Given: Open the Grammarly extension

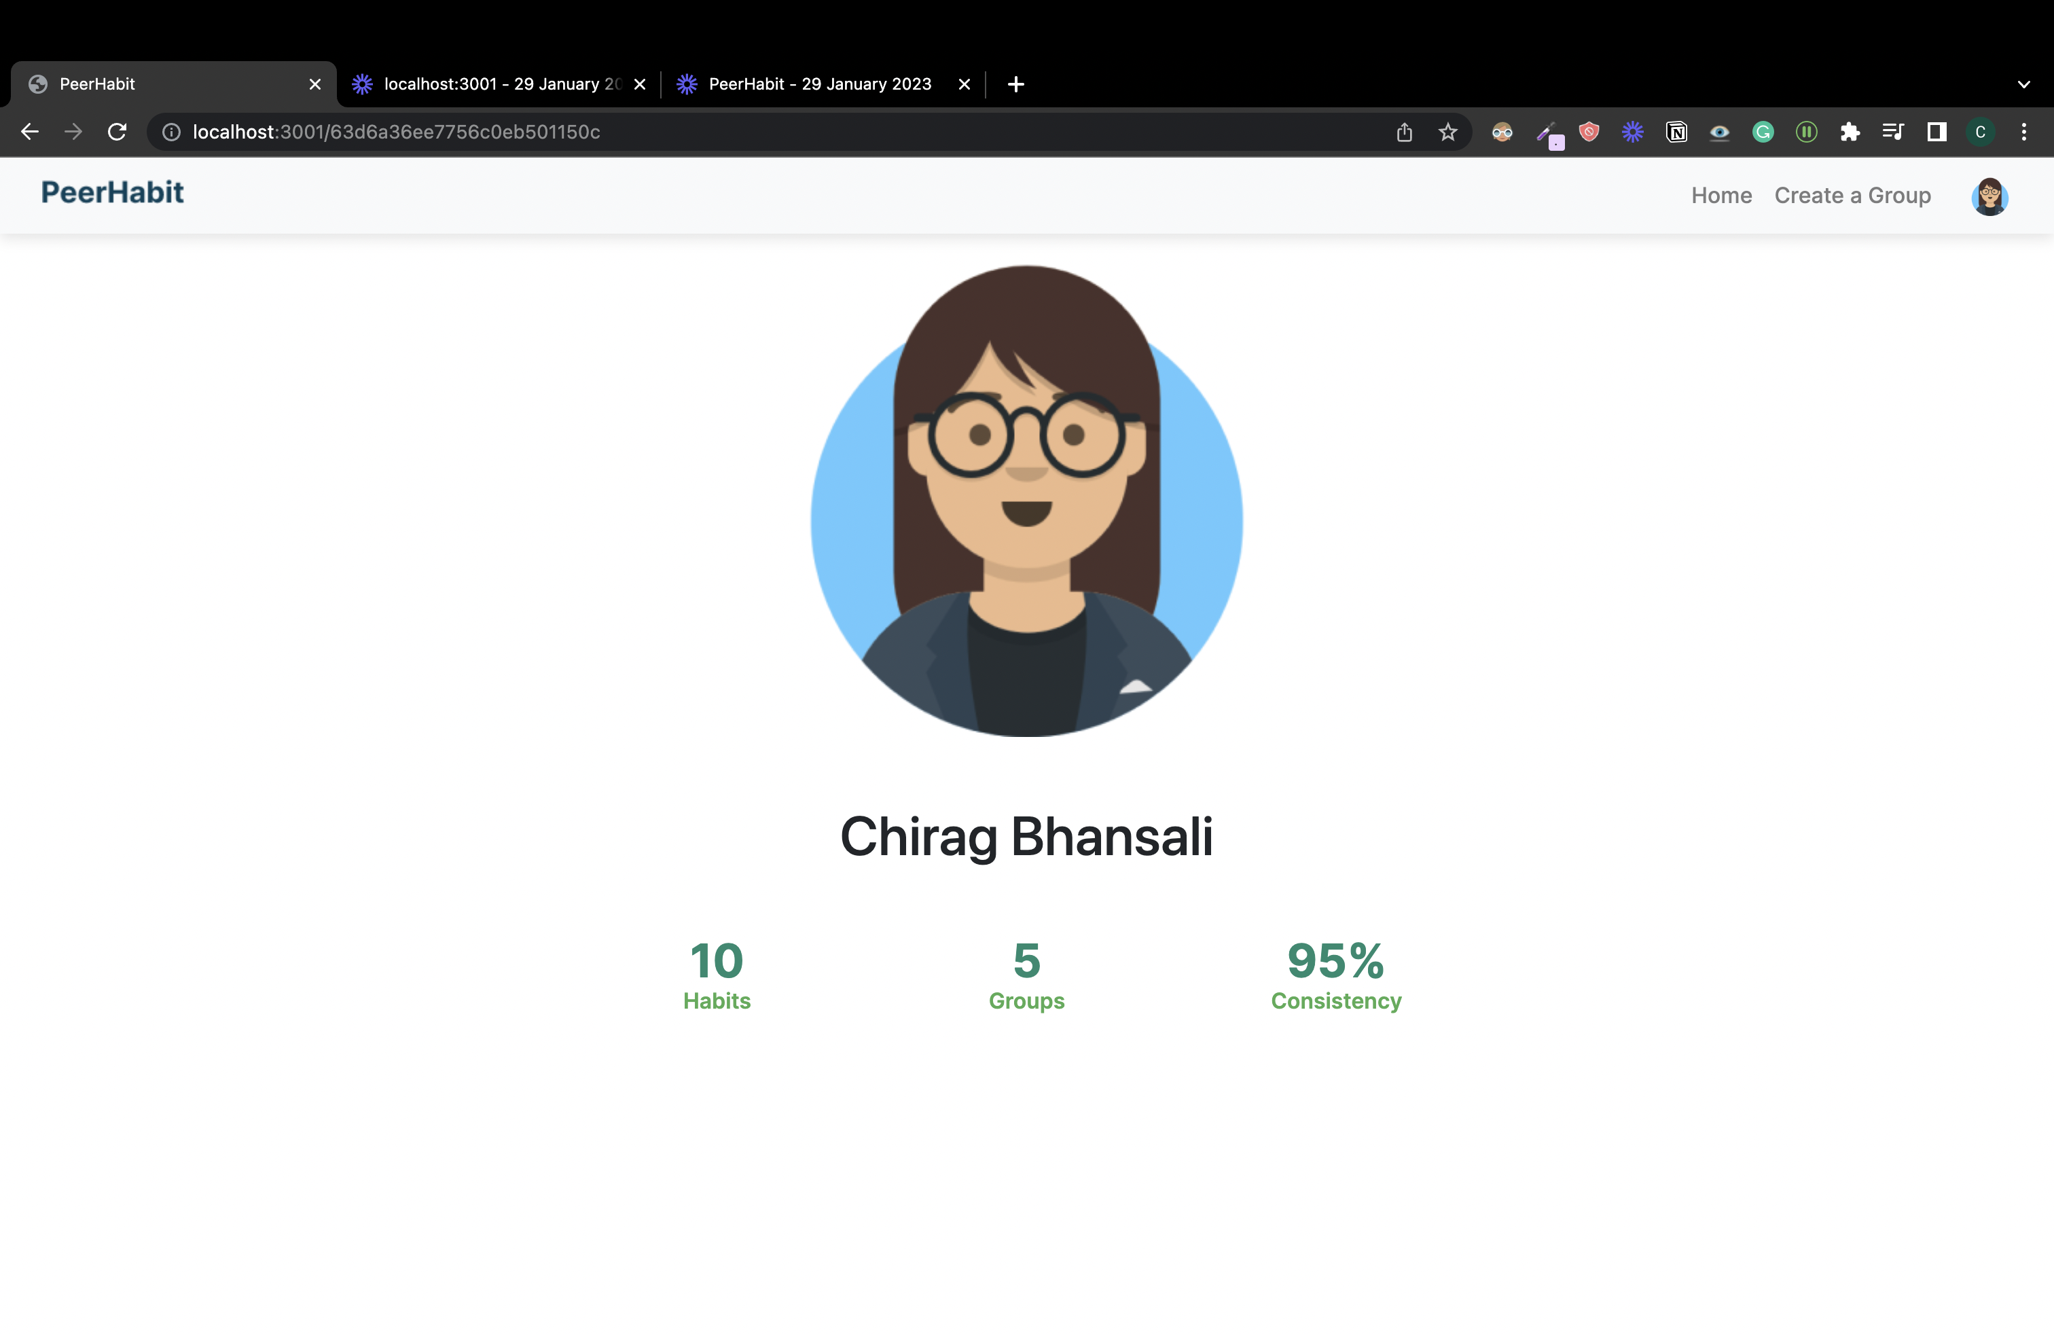Looking at the screenshot, I should [x=1763, y=132].
